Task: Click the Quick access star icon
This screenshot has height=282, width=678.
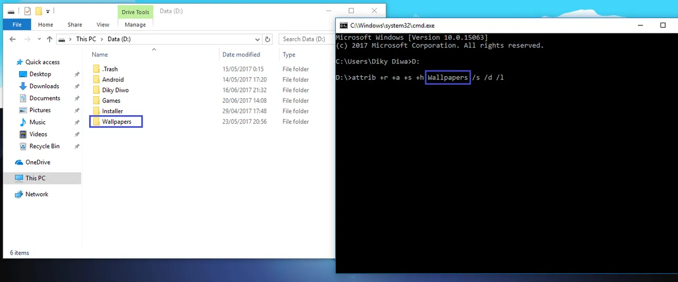Action: click(x=20, y=62)
